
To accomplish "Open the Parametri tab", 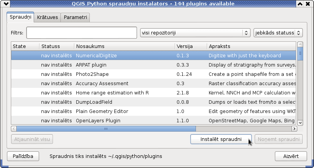I will tap(75, 17).
